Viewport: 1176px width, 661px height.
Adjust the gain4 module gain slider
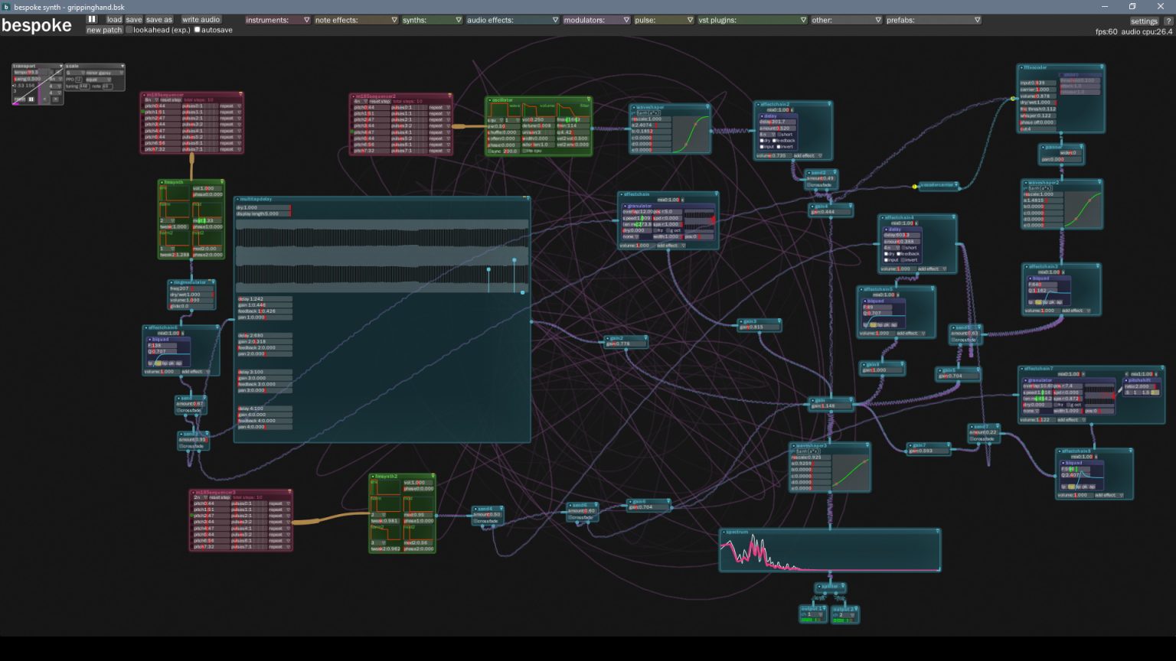tap(831, 212)
